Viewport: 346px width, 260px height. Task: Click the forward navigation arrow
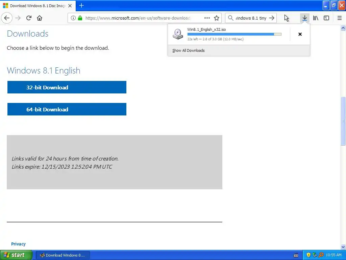18,18
